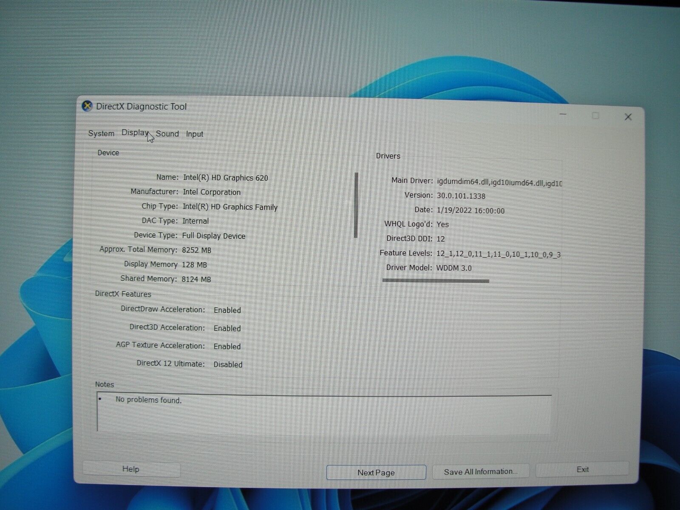Click Save All Information button
Viewport: 680px width, 510px height.
481,471
